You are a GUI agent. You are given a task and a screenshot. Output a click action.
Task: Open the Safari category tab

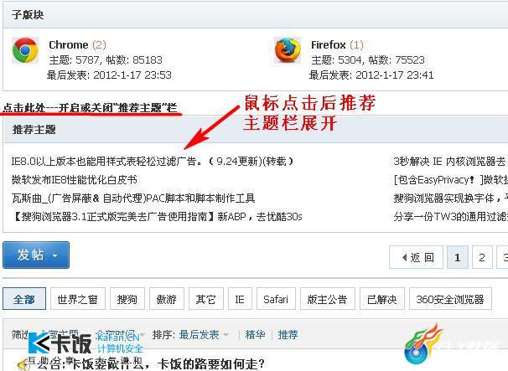tap(276, 299)
